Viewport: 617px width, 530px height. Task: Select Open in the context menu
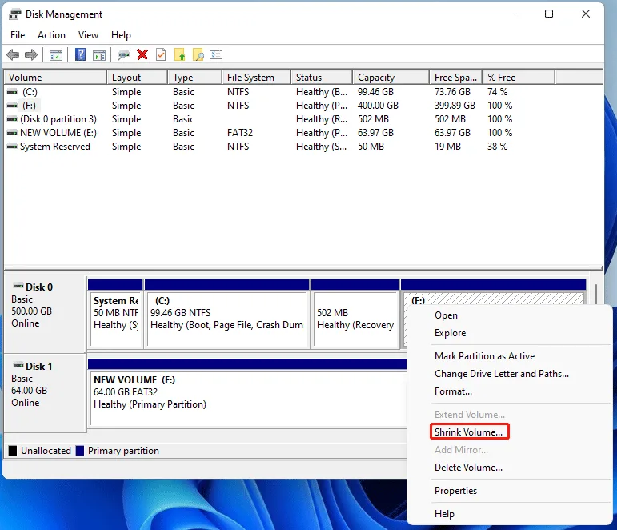pyautogui.click(x=446, y=315)
